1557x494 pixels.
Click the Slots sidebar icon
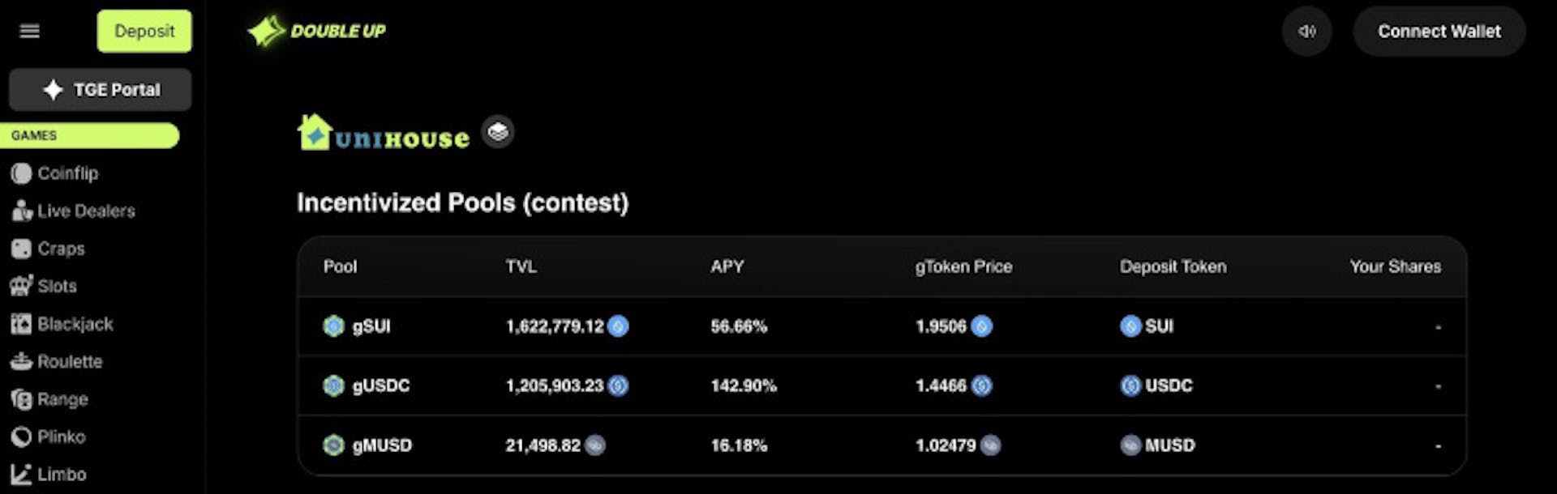(x=21, y=286)
